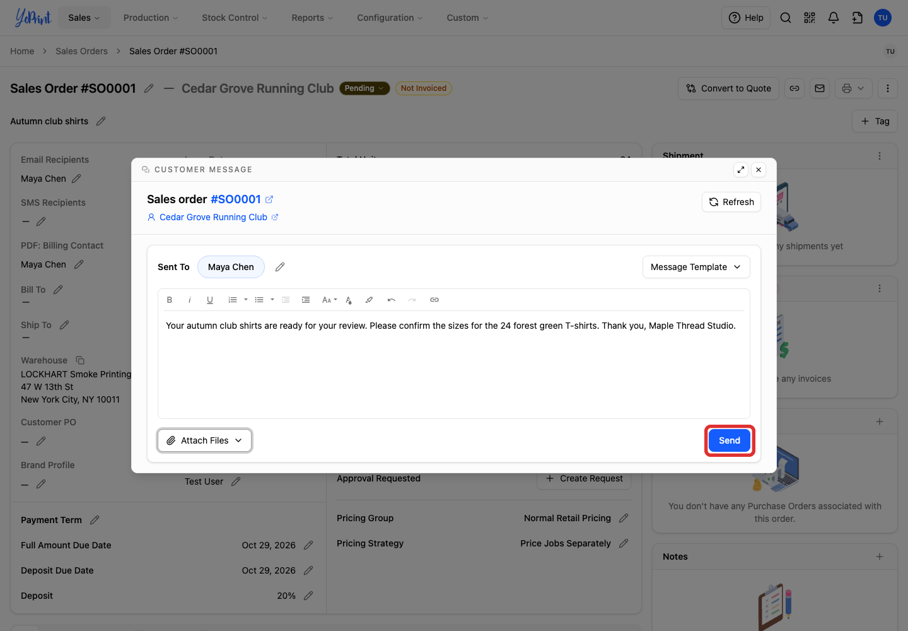This screenshot has width=908, height=631.
Task: Open the Production menu
Action: [x=151, y=18]
